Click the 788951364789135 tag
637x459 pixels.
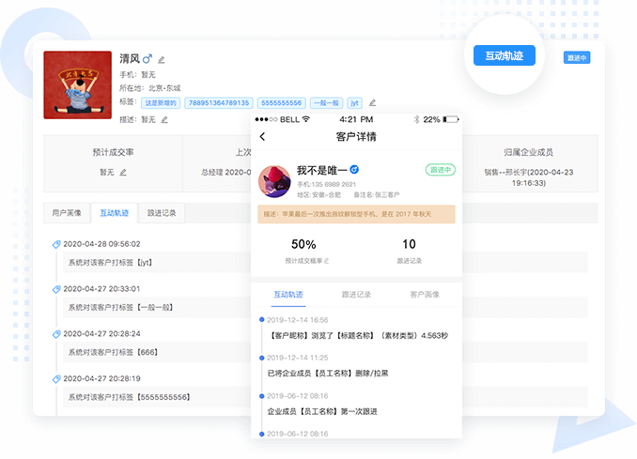pyautogui.click(x=217, y=102)
